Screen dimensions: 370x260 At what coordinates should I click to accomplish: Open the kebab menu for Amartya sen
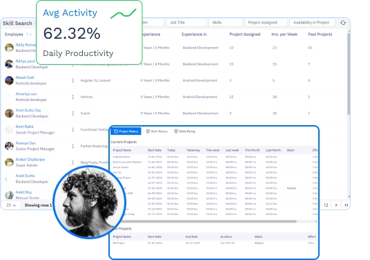click(72, 97)
